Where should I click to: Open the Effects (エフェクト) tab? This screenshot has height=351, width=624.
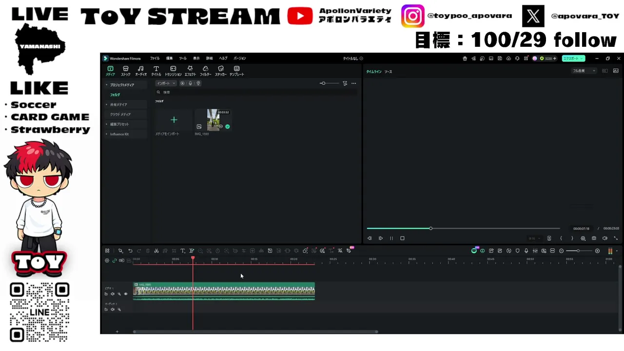tap(190, 71)
